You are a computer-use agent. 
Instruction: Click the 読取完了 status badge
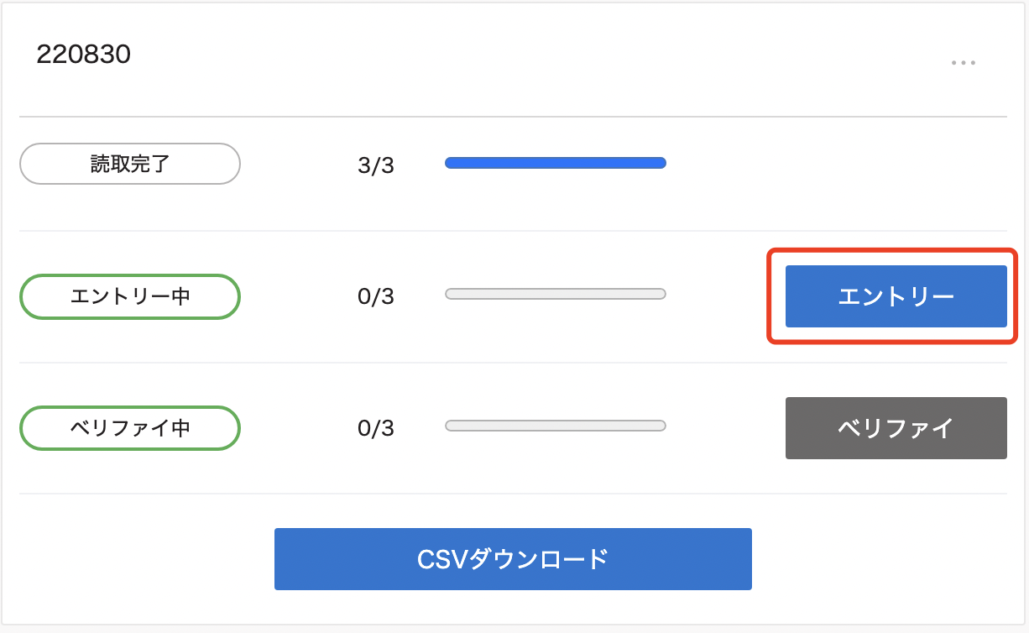(130, 164)
